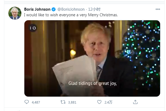Click the 2.4万 likes count

click(x=108, y=102)
